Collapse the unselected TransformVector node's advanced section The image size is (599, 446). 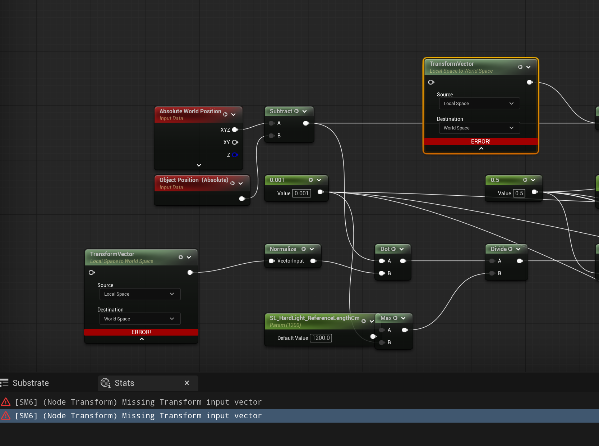(x=142, y=339)
